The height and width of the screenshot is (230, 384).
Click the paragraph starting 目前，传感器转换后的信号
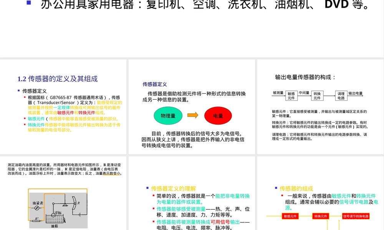pyautogui.click(x=193, y=140)
